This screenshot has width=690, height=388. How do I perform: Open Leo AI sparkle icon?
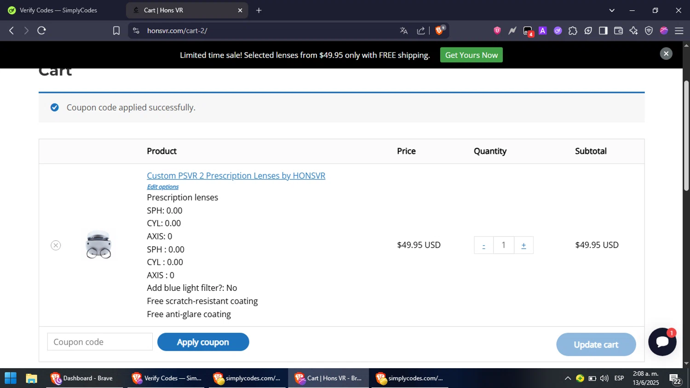pyautogui.click(x=633, y=31)
